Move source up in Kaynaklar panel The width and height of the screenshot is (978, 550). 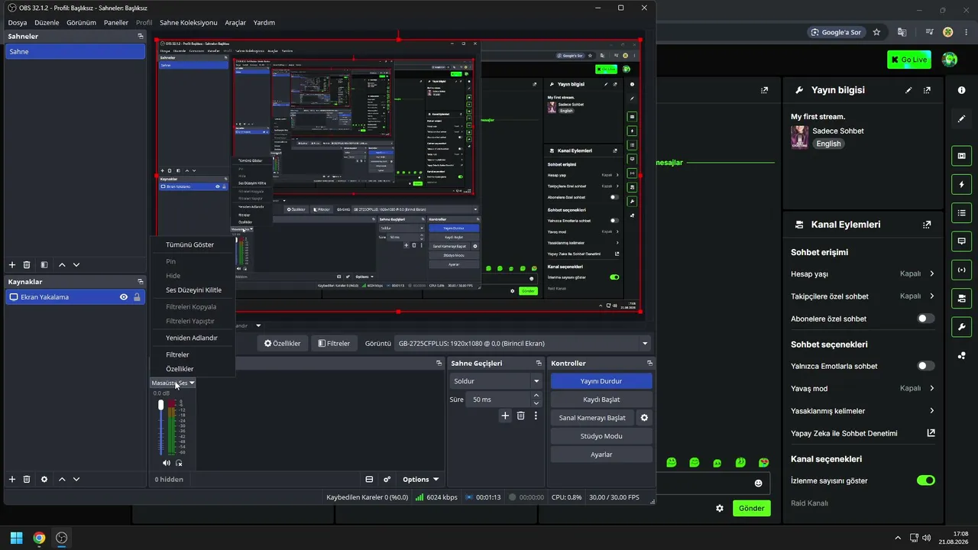click(62, 480)
